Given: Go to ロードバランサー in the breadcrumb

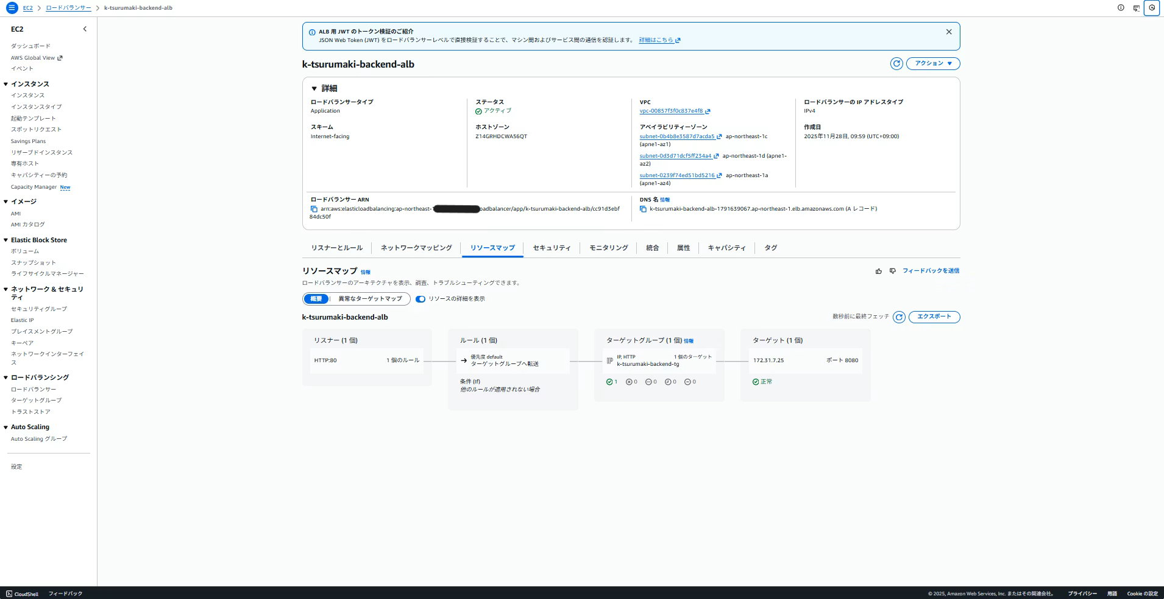Looking at the screenshot, I should 68,8.
